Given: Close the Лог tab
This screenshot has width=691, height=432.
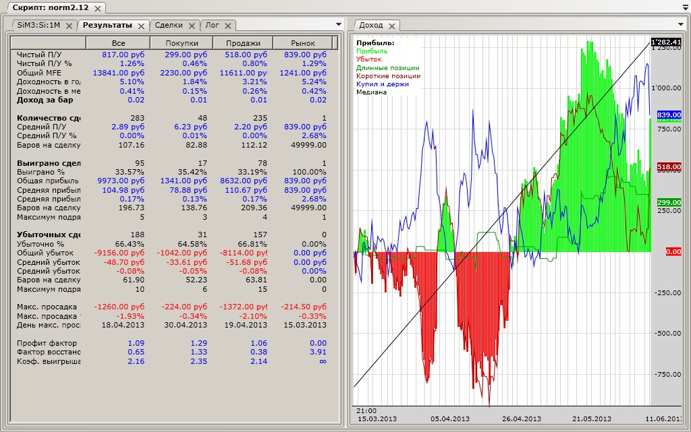Looking at the screenshot, I should 228,26.
